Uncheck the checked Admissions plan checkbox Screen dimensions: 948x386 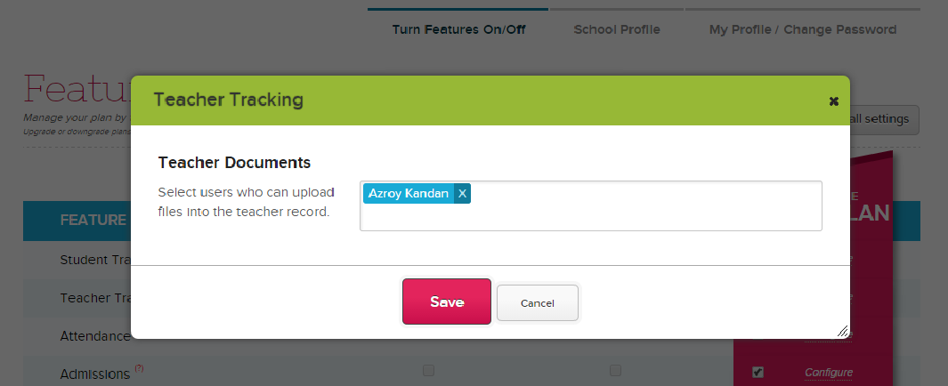click(758, 372)
